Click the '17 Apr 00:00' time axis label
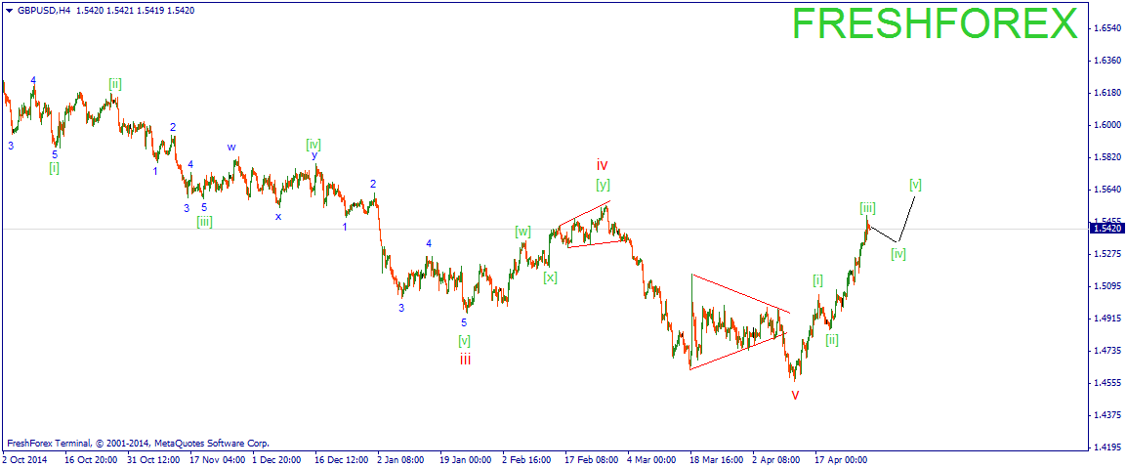This screenshot has width=1127, height=468. pos(841,458)
